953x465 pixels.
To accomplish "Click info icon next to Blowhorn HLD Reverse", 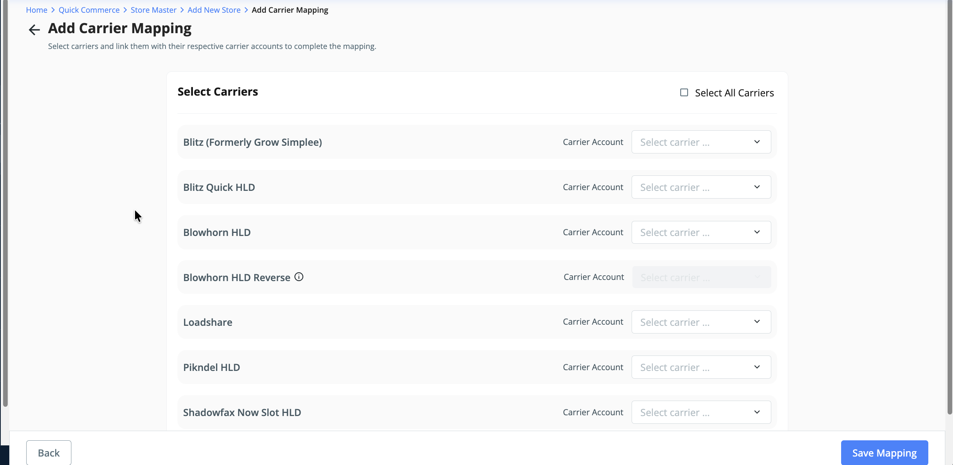I will point(299,277).
